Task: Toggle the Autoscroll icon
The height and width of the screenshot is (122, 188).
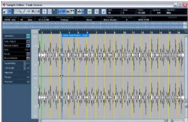Action: coord(50,12)
